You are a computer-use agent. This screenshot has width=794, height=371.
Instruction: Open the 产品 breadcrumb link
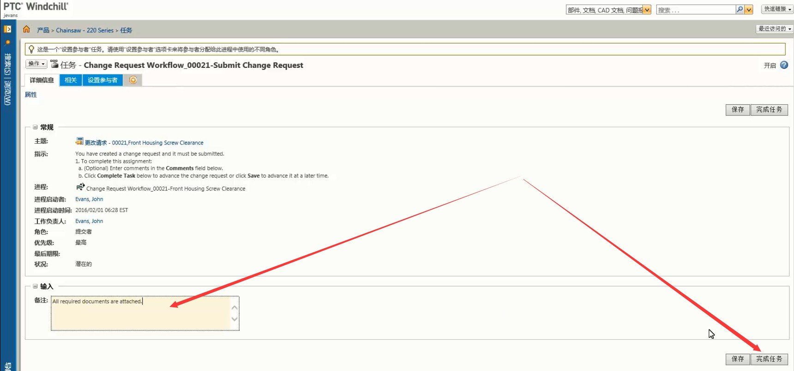[x=43, y=30]
